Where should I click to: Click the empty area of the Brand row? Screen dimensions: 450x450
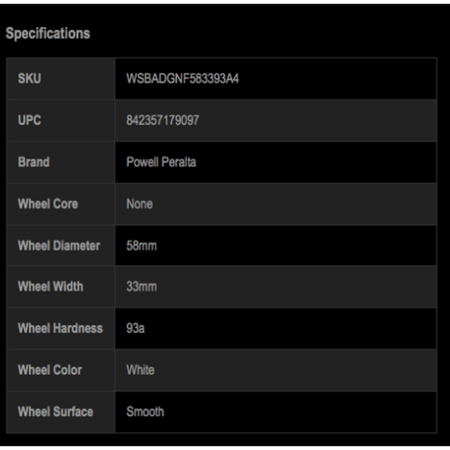(x=315, y=162)
